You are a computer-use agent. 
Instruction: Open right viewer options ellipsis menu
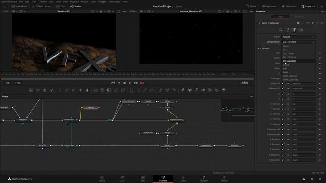click(251, 11)
